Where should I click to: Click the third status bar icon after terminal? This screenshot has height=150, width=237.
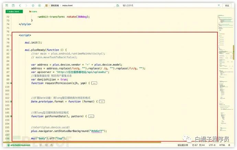52,145
